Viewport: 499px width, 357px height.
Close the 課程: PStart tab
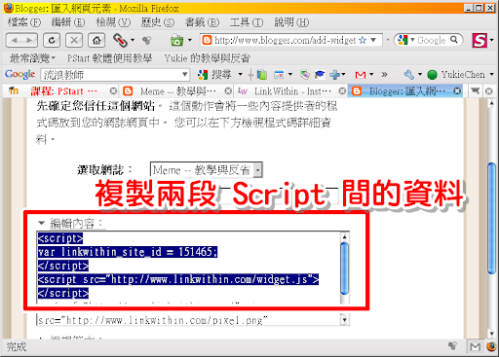tap(113, 91)
